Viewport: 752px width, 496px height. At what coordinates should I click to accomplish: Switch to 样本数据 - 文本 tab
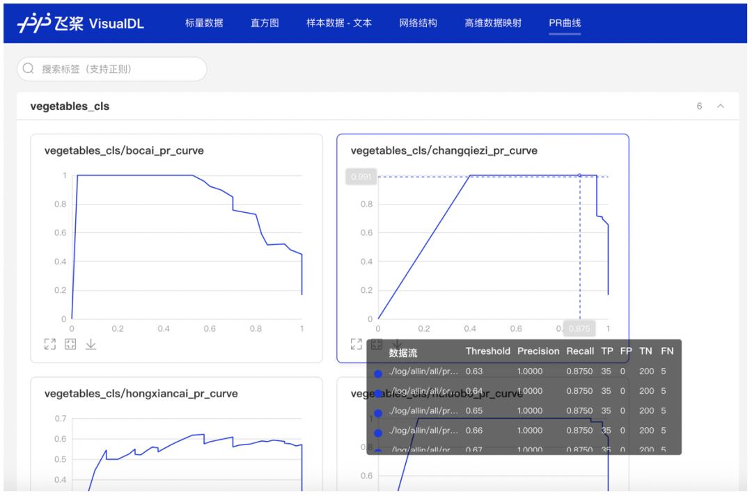tap(339, 23)
